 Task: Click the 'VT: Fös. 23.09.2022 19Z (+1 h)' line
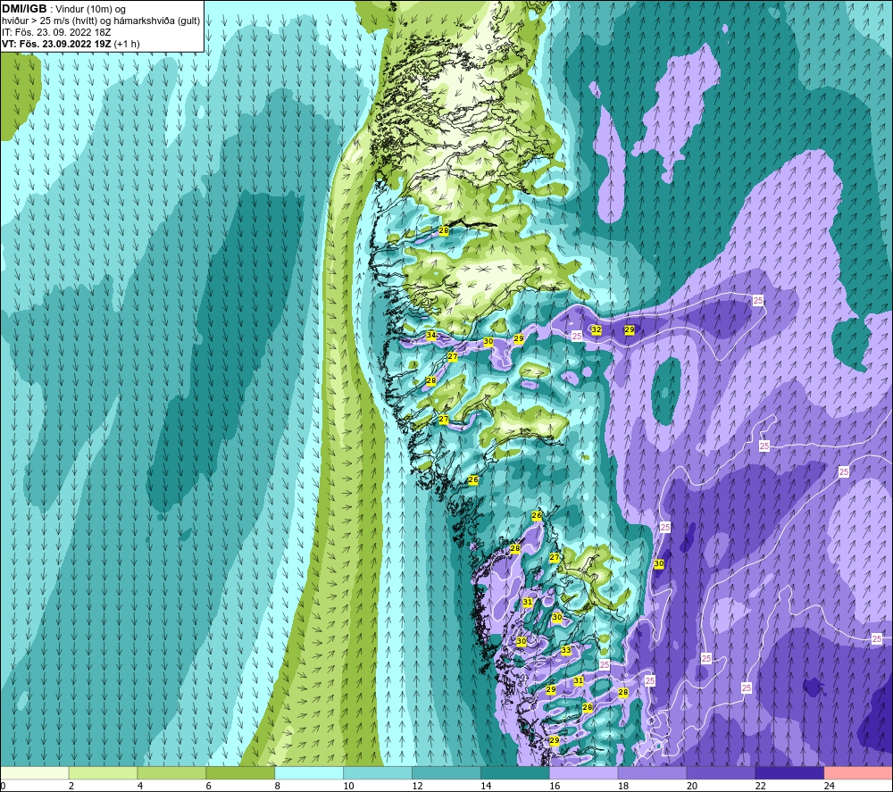click(x=71, y=44)
